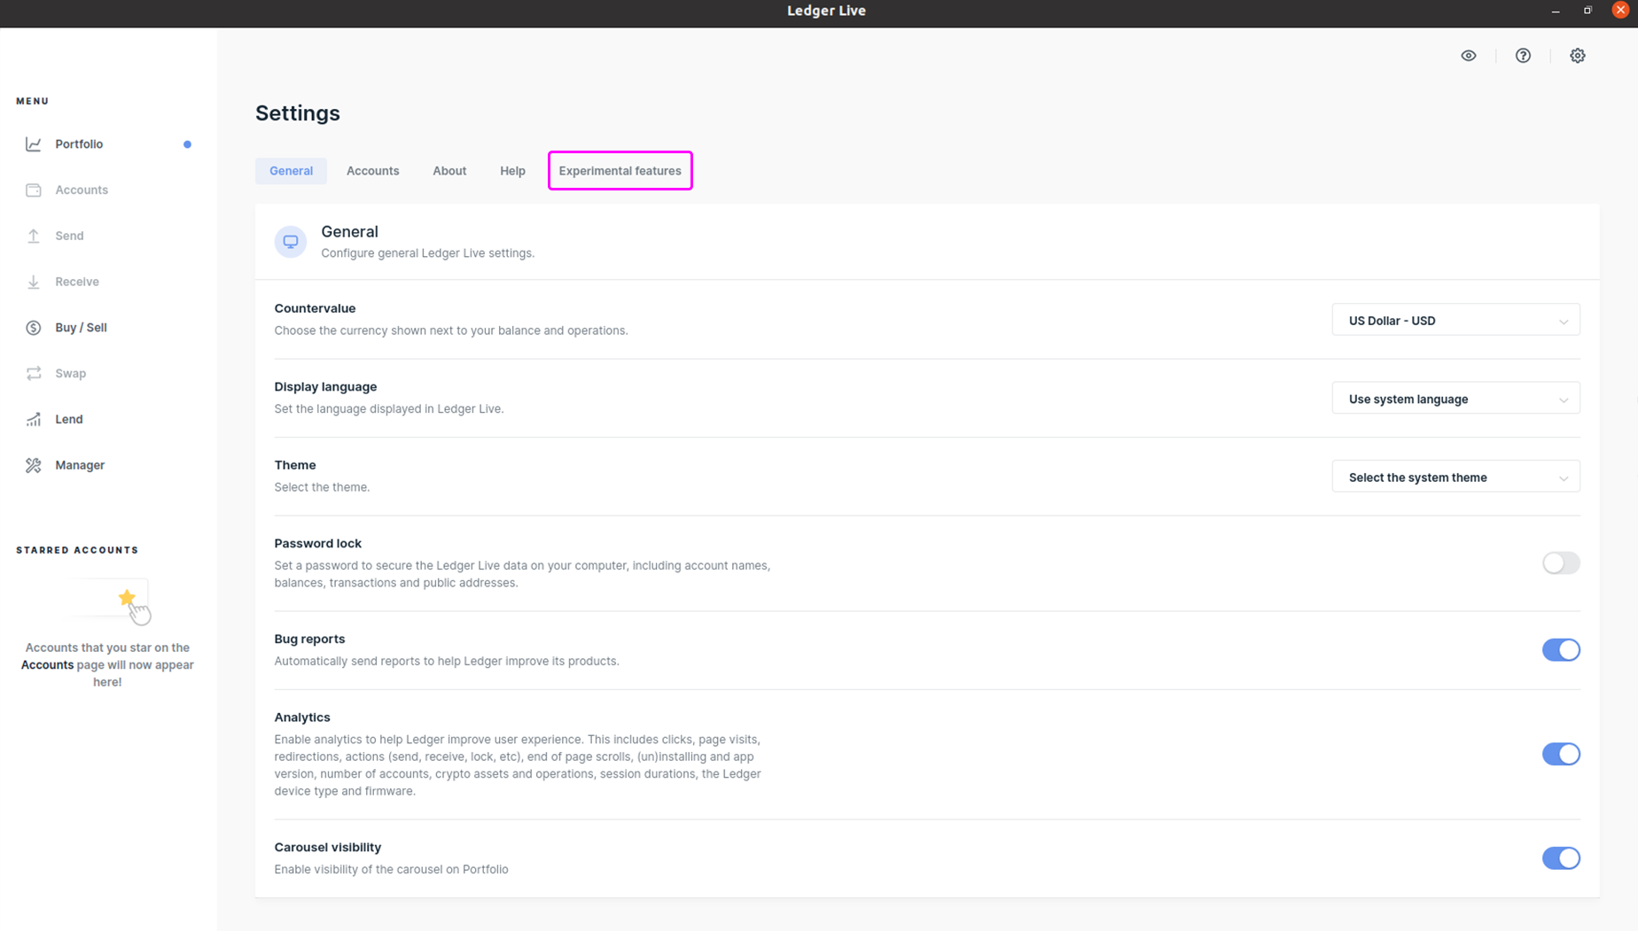Switch to the General settings tab
The width and height of the screenshot is (1638, 931).
(x=291, y=171)
